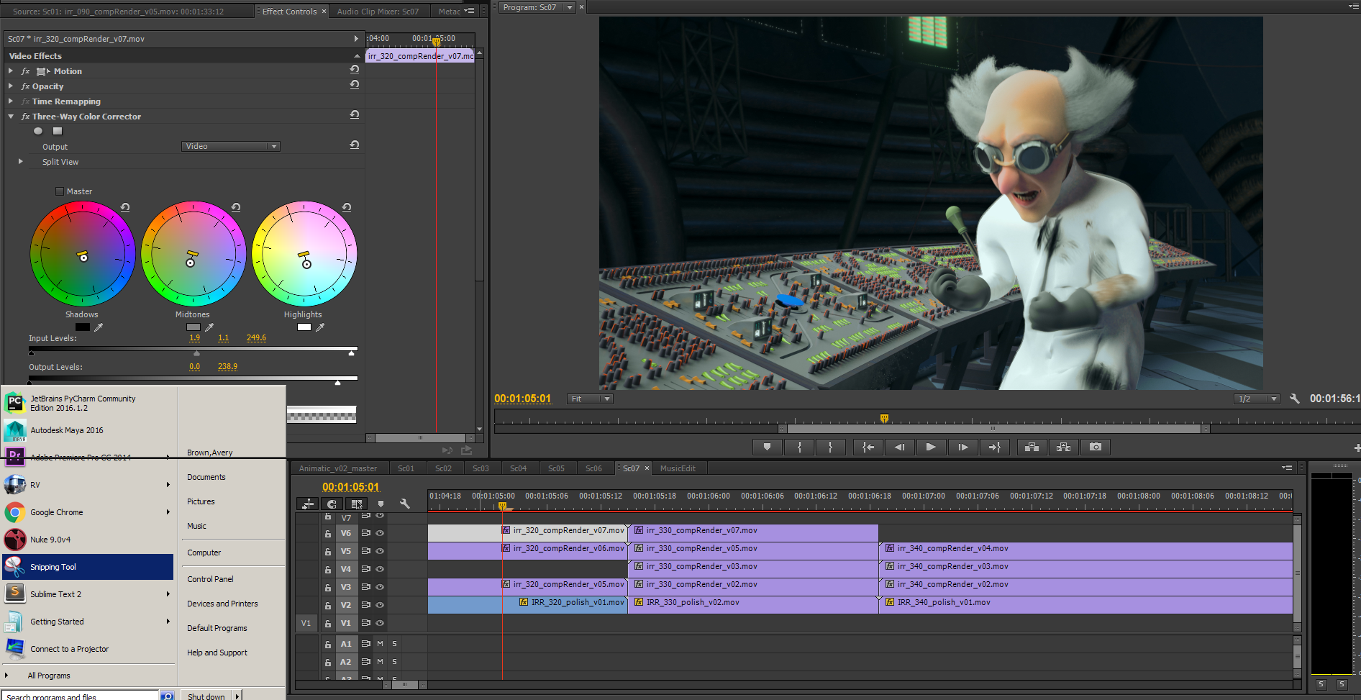Hide track V6 with its eye icon

[380, 533]
